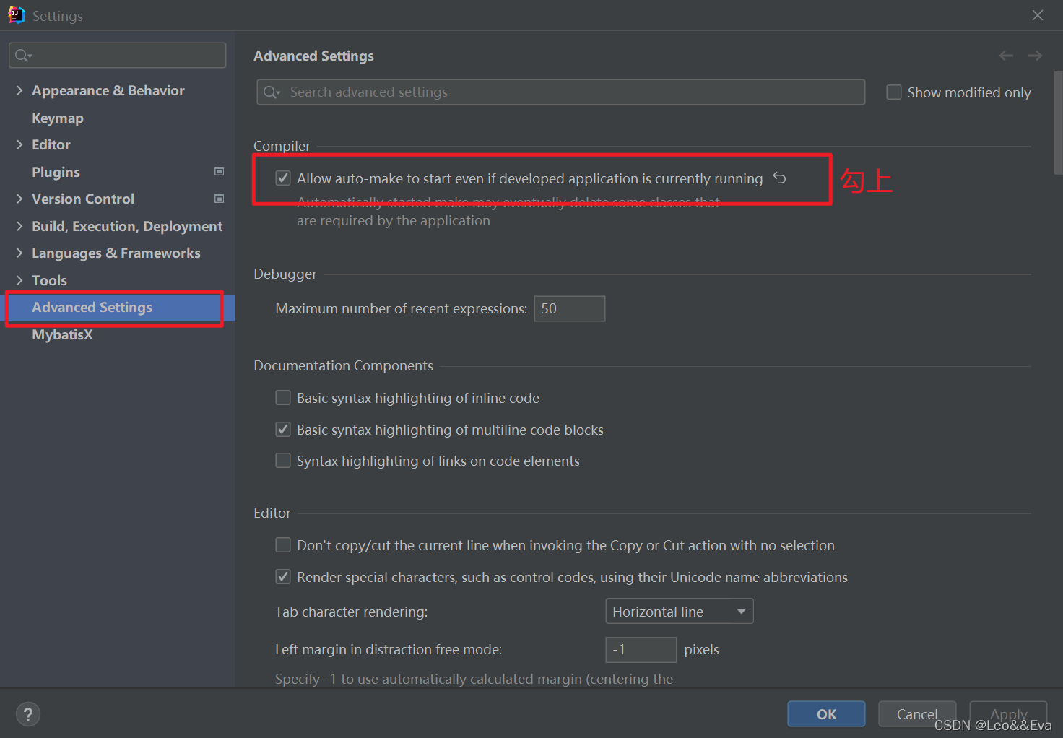Viewport: 1063px width, 738px height.
Task: Click the OK button
Action: pos(826,714)
